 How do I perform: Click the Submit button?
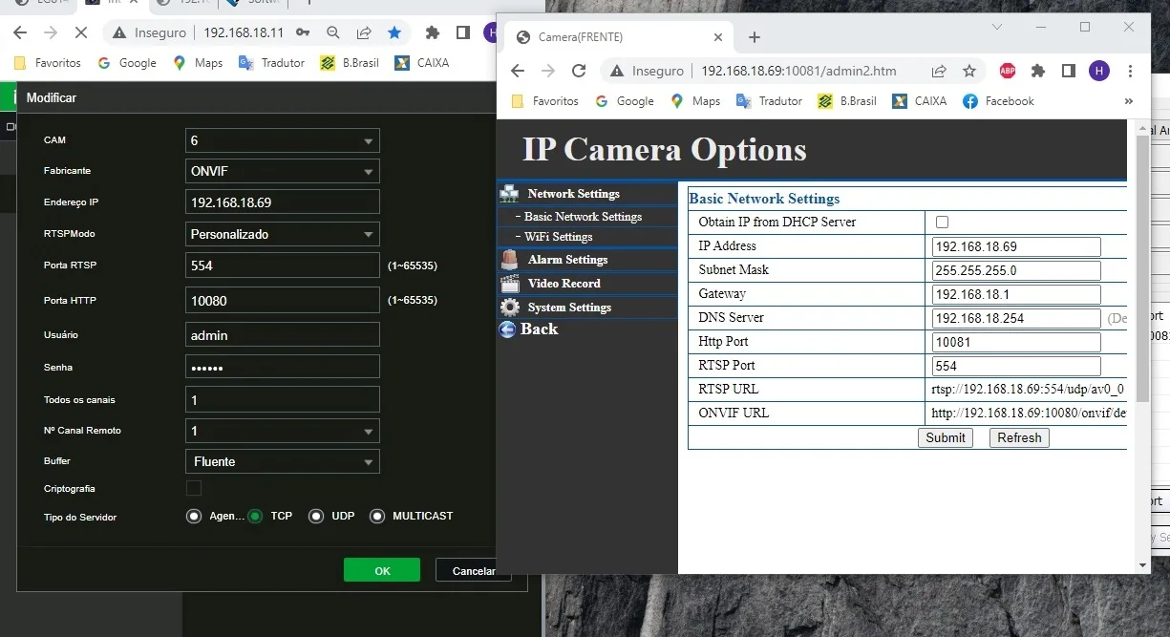pyautogui.click(x=945, y=437)
